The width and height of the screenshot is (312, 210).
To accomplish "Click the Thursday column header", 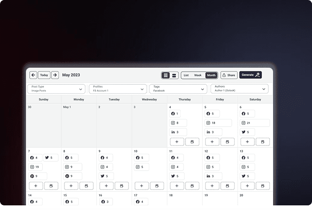I will pos(185,99).
